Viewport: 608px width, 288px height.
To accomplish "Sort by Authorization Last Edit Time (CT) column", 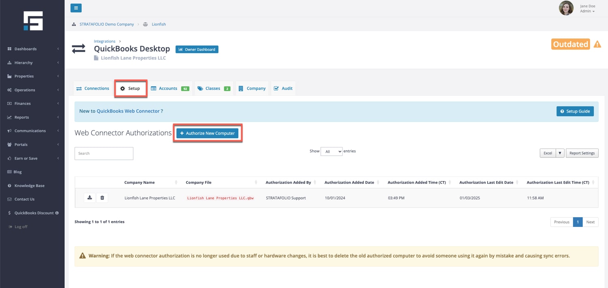I will coord(561,182).
